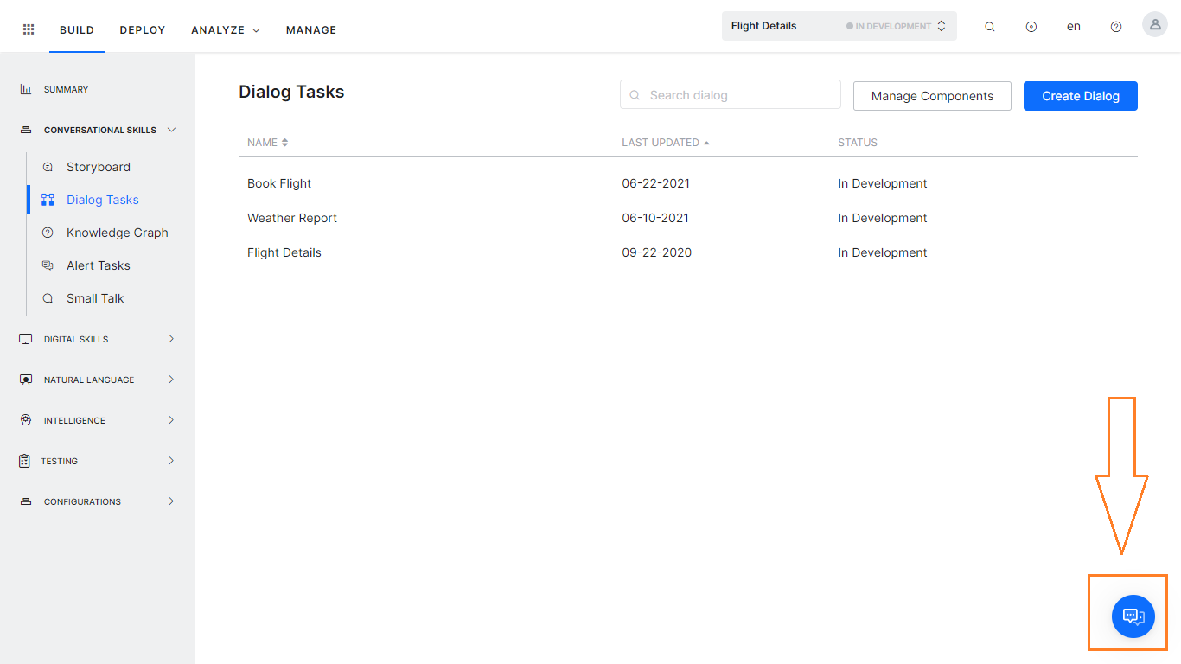1181x664 pixels.
Task: Click the Storyboard icon
Action: [x=48, y=167]
